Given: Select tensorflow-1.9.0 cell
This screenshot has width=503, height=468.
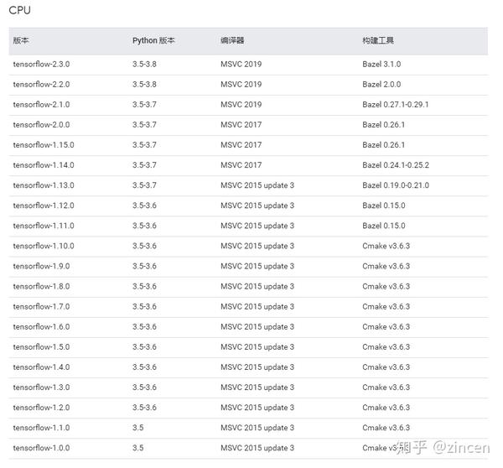Looking at the screenshot, I should (x=41, y=267).
